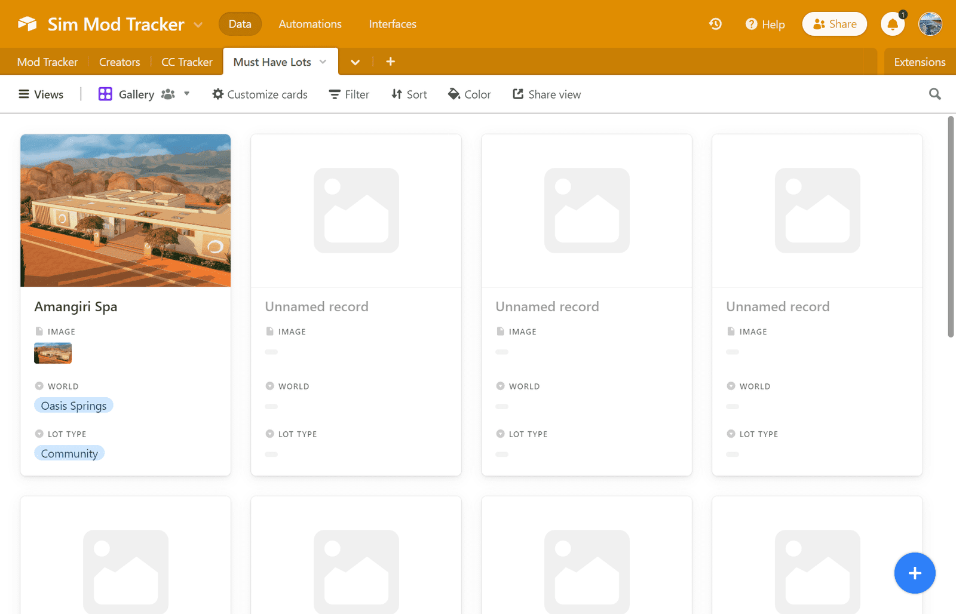Switch to the Creators table tab
The height and width of the screenshot is (614, 956).
tap(119, 62)
